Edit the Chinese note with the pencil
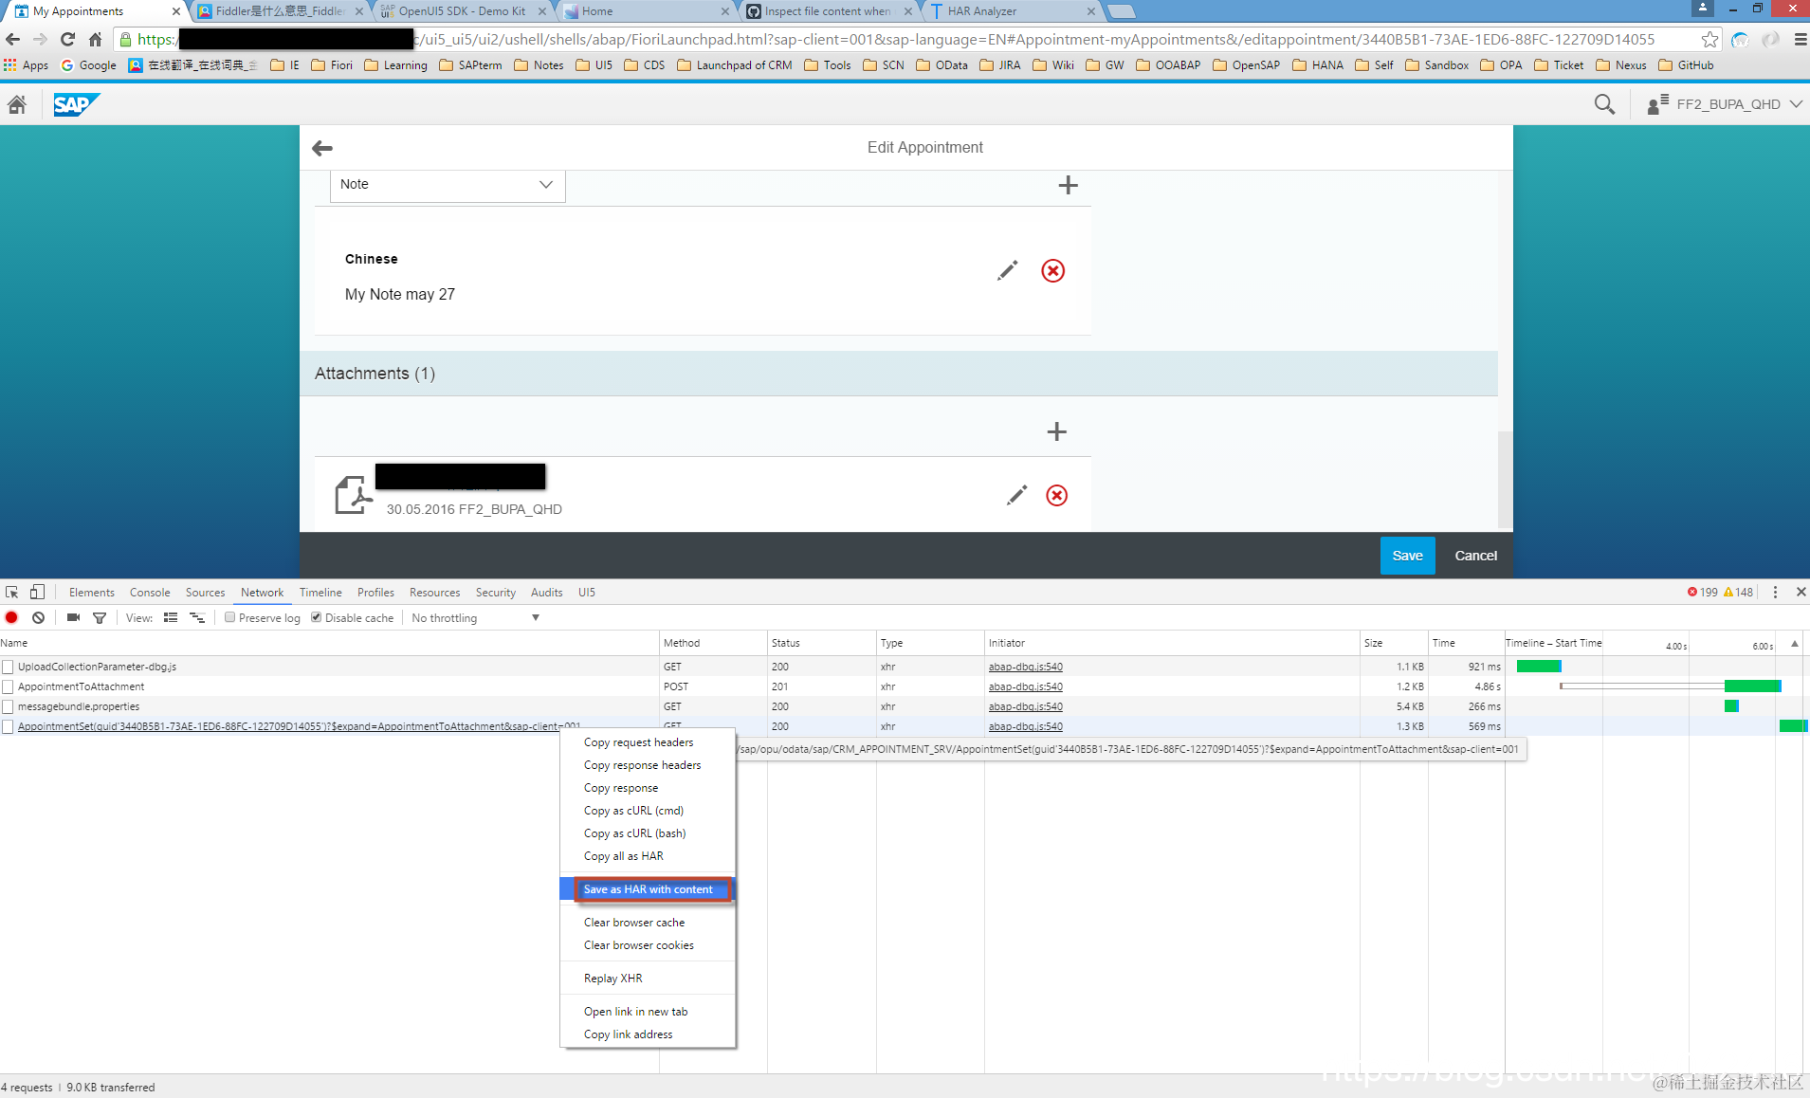Image resolution: width=1810 pixels, height=1098 pixels. click(x=1007, y=270)
